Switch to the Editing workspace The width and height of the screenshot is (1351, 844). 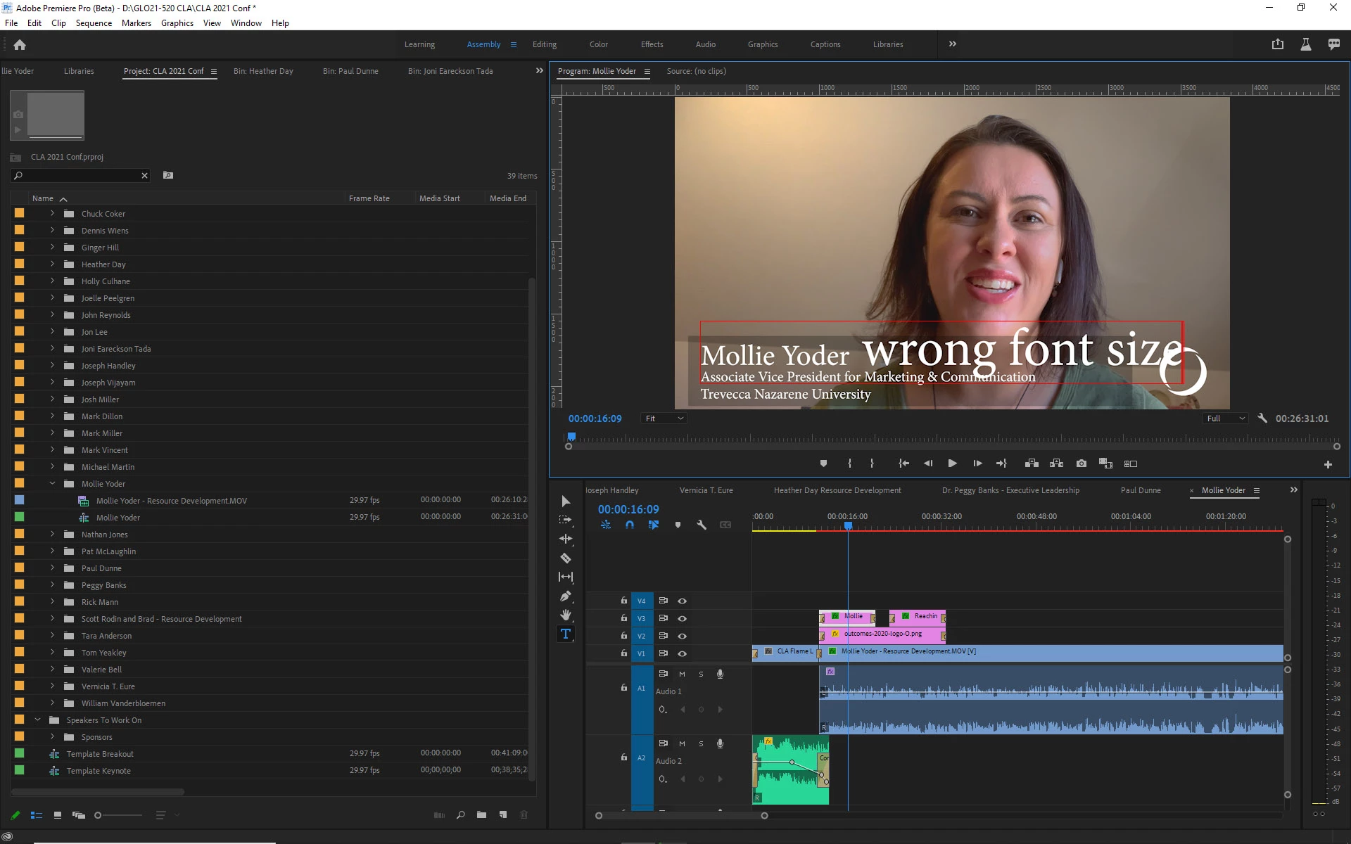tap(544, 44)
